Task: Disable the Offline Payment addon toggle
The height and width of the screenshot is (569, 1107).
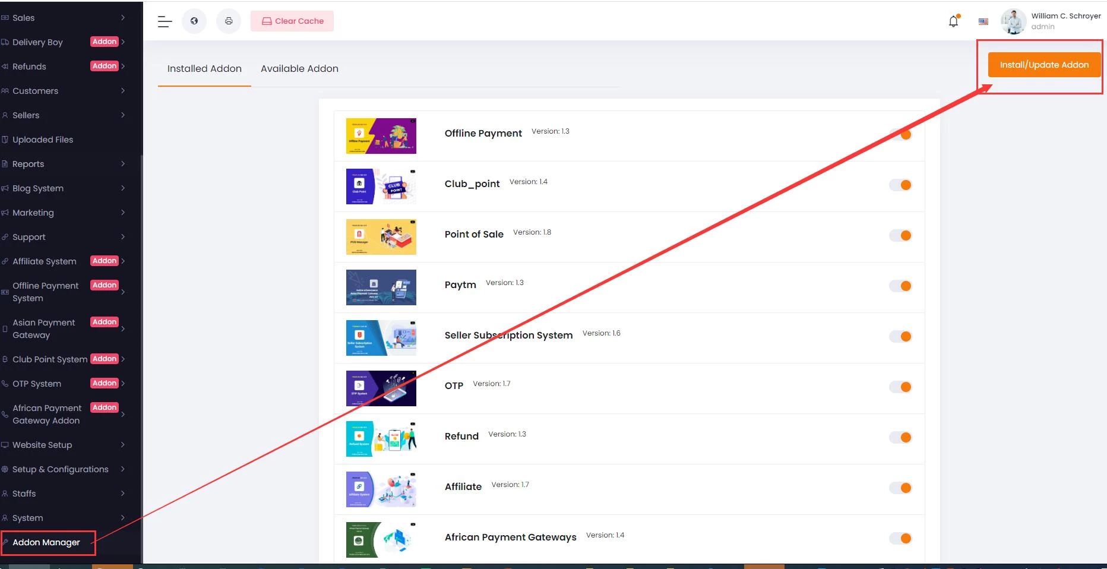Action: click(900, 135)
